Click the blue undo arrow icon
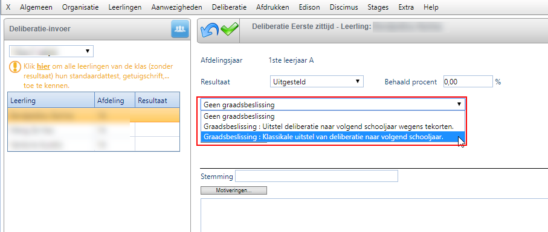Image resolution: width=548 pixels, height=232 pixels. [209, 30]
